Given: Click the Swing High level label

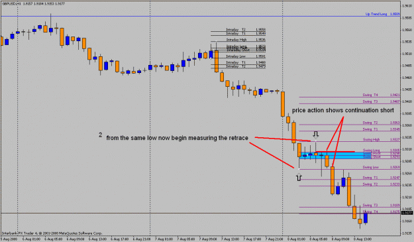Looking at the screenshot, I should [371, 139].
